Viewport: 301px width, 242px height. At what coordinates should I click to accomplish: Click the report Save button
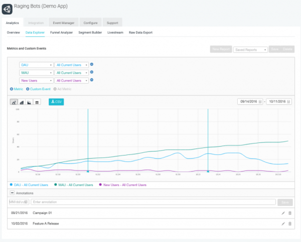click(275, 49)
